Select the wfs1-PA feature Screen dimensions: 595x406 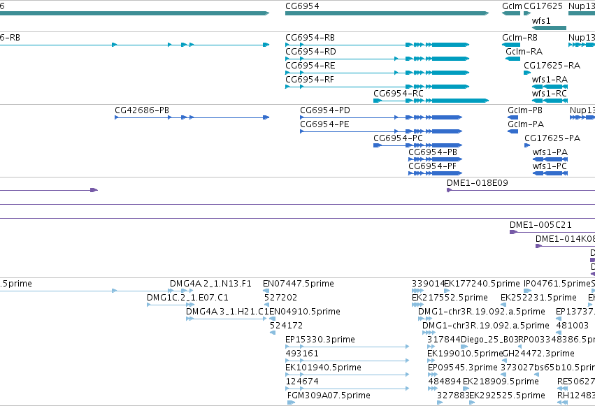point(550,159)
